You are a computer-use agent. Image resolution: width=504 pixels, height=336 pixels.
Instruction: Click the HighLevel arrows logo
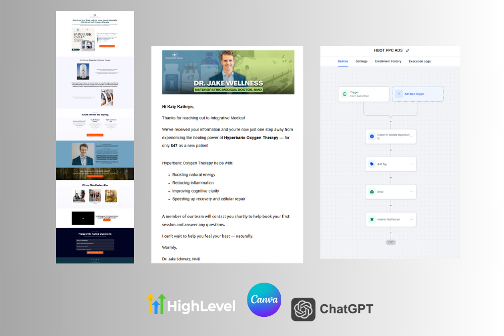tap(156, 305)
